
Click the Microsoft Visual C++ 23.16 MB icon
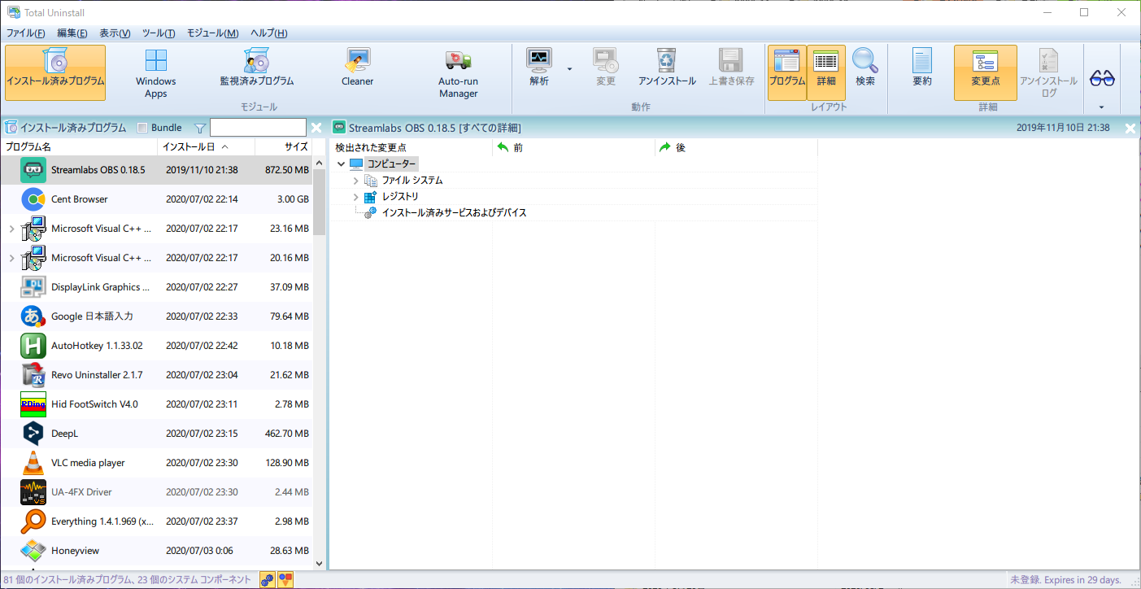[x=33, y=229]
